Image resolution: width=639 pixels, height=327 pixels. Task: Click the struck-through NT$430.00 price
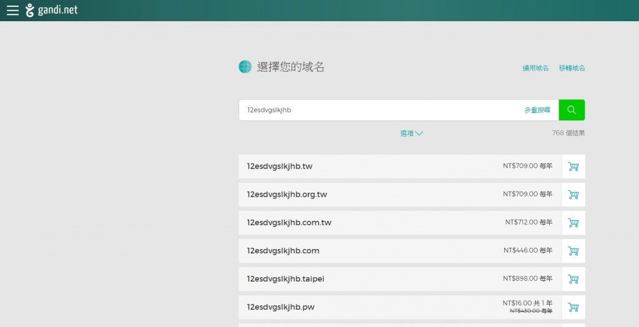tap(531, 311)
